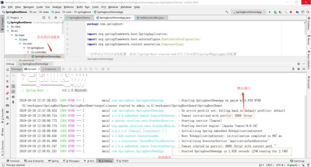This screenshot has width=311, height=167.
Task: Click CRLF line separator in status bar
Action: tap(270, 165)
